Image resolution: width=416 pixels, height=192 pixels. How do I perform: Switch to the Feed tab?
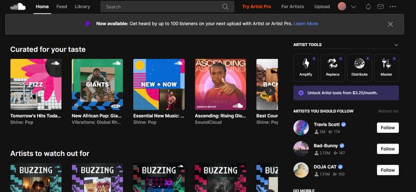(61, 7)
